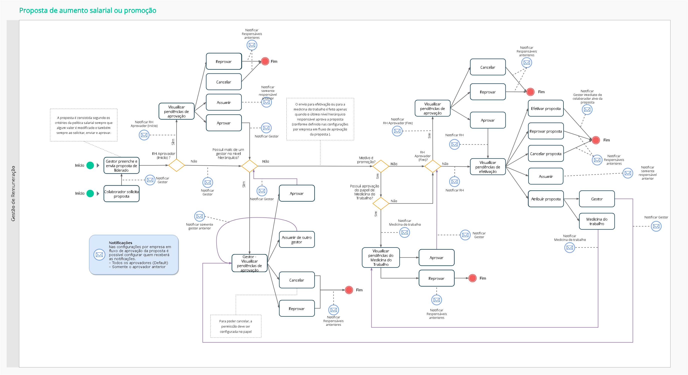Viewport: 688px width, 375px height.
Task: Click the envelope icon in the Notificações legend
Action: (x=99, y=255)
